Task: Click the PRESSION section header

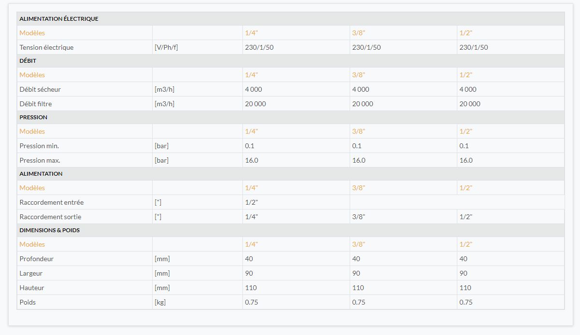Action: tap(33, 117)
